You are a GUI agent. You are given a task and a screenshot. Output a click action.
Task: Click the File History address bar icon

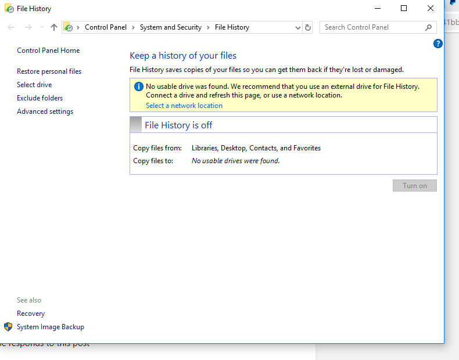point(68,27)
